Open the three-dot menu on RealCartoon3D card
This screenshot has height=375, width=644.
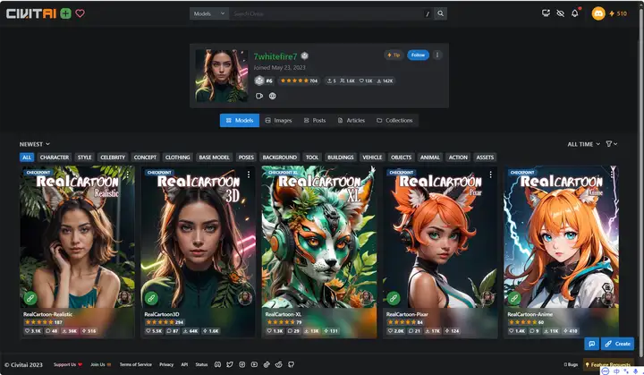pos(249,175)
